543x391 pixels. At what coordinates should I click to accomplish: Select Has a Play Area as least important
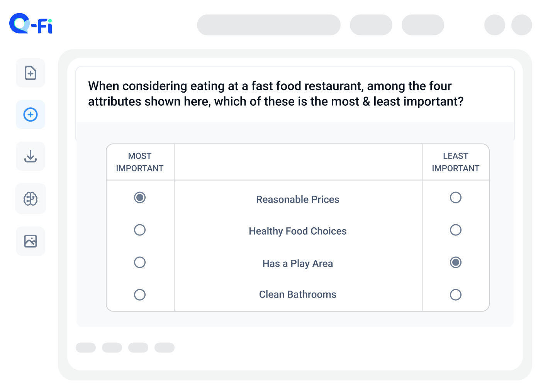pyautogui.click(x=456, y=262)
